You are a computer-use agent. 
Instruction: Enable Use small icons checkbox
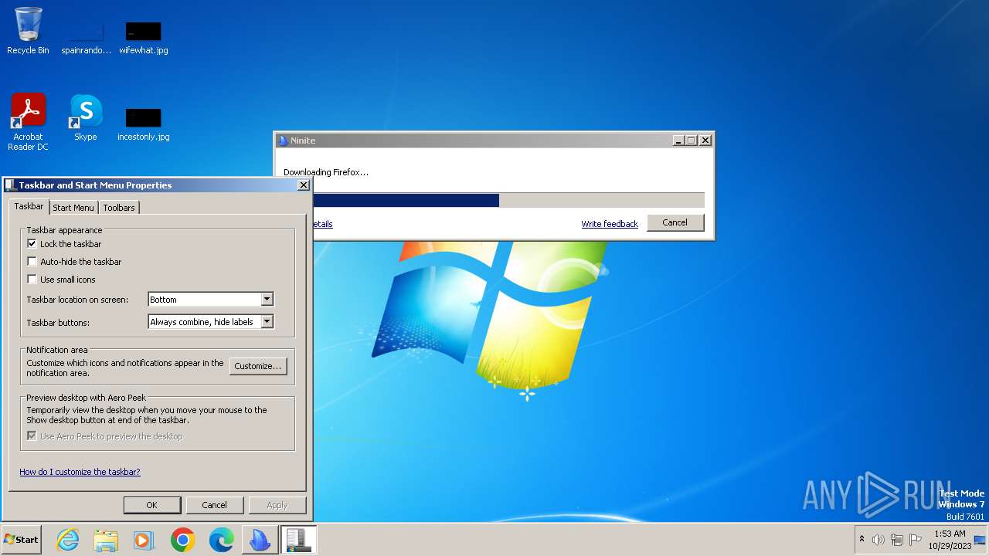point(32,279)
